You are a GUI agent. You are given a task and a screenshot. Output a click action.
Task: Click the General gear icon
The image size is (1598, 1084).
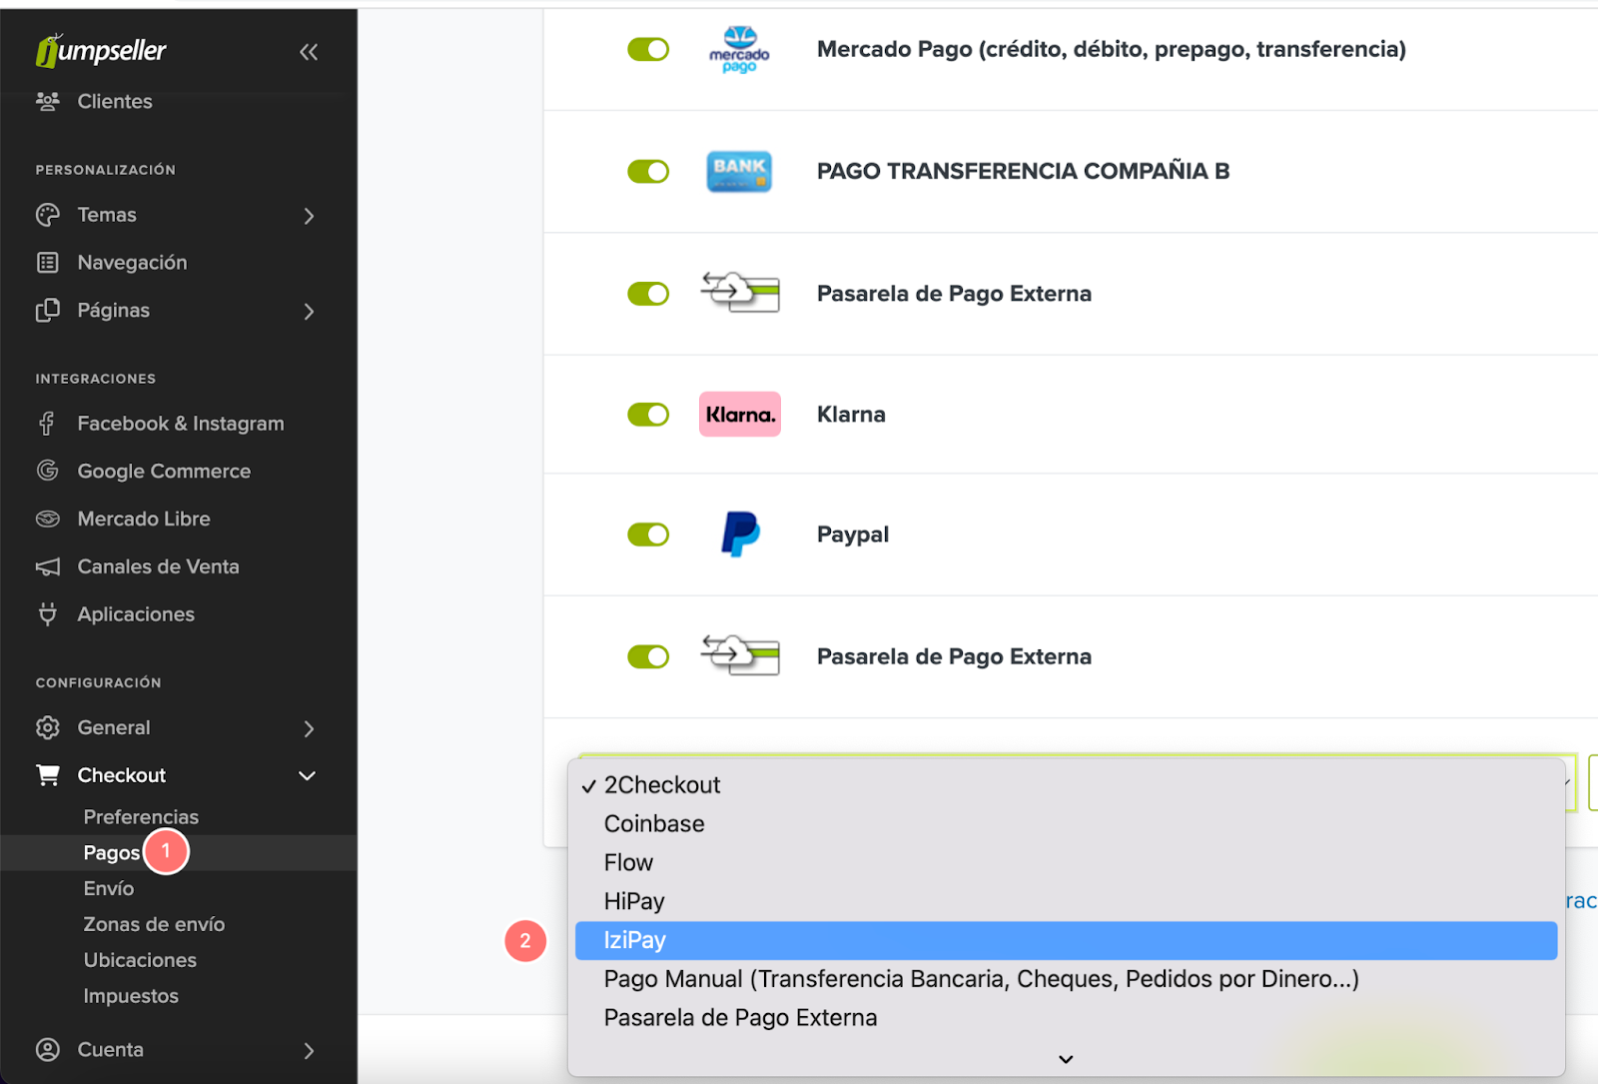pos(47,727)
